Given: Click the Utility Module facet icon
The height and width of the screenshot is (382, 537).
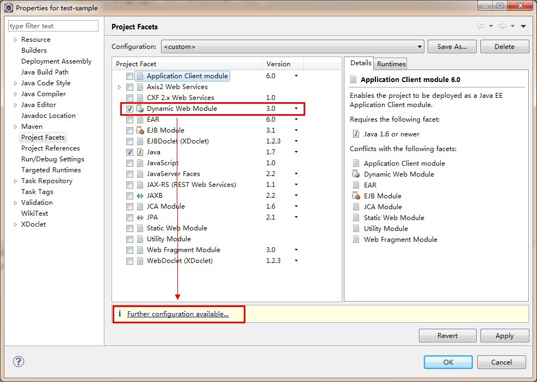Looking at the screenshot, I should tap(140, 239).
